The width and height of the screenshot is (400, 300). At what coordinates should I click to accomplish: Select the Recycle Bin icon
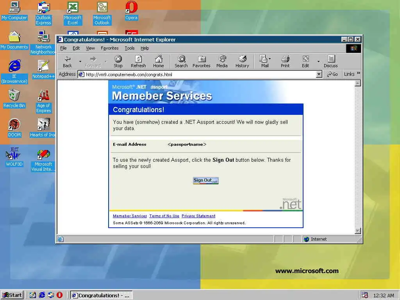point(14,99)
